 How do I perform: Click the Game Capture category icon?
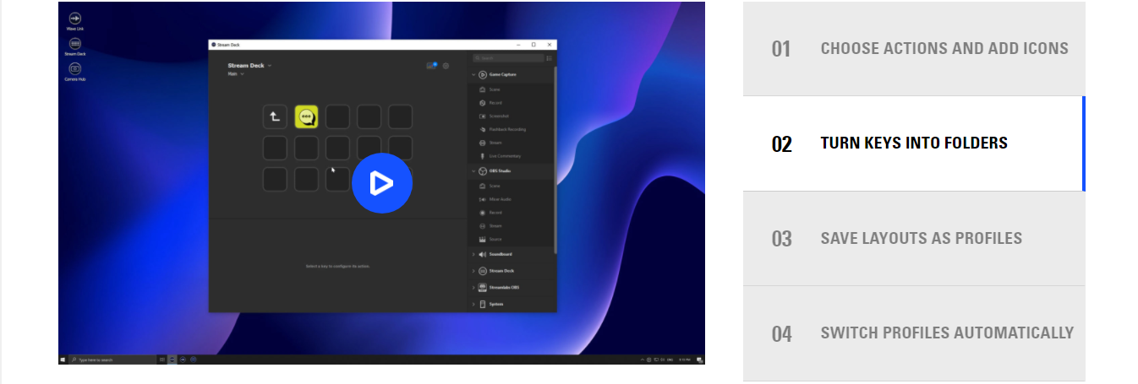pos(482,75)
